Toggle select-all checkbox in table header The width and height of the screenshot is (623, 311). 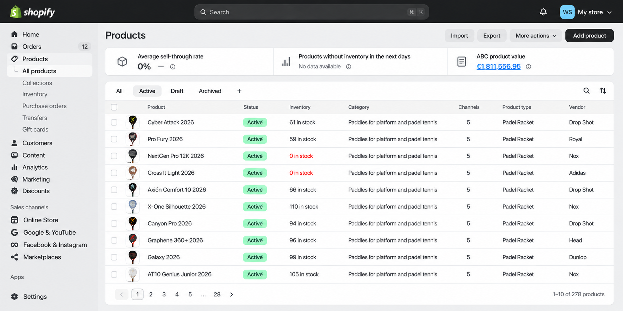point(114,107)
